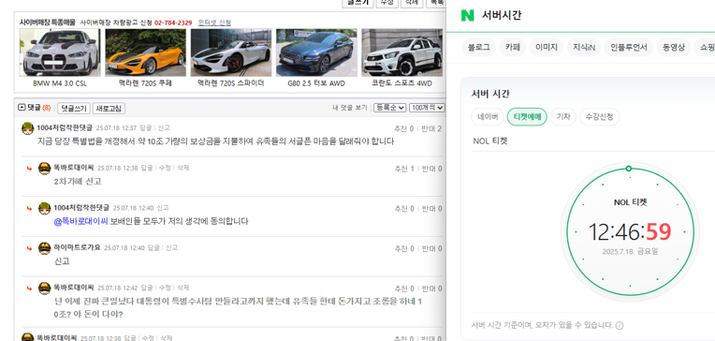The width and height of the screenshot is (715, 341).
Task: Click 신고 on the 12:37 comment
Action: [163, 127]
